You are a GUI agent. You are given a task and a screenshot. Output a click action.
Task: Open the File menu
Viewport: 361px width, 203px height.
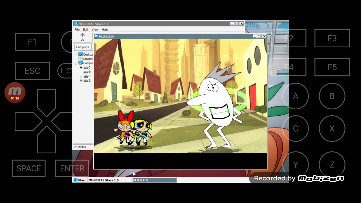pyautogui.click(x=77, y=30)
